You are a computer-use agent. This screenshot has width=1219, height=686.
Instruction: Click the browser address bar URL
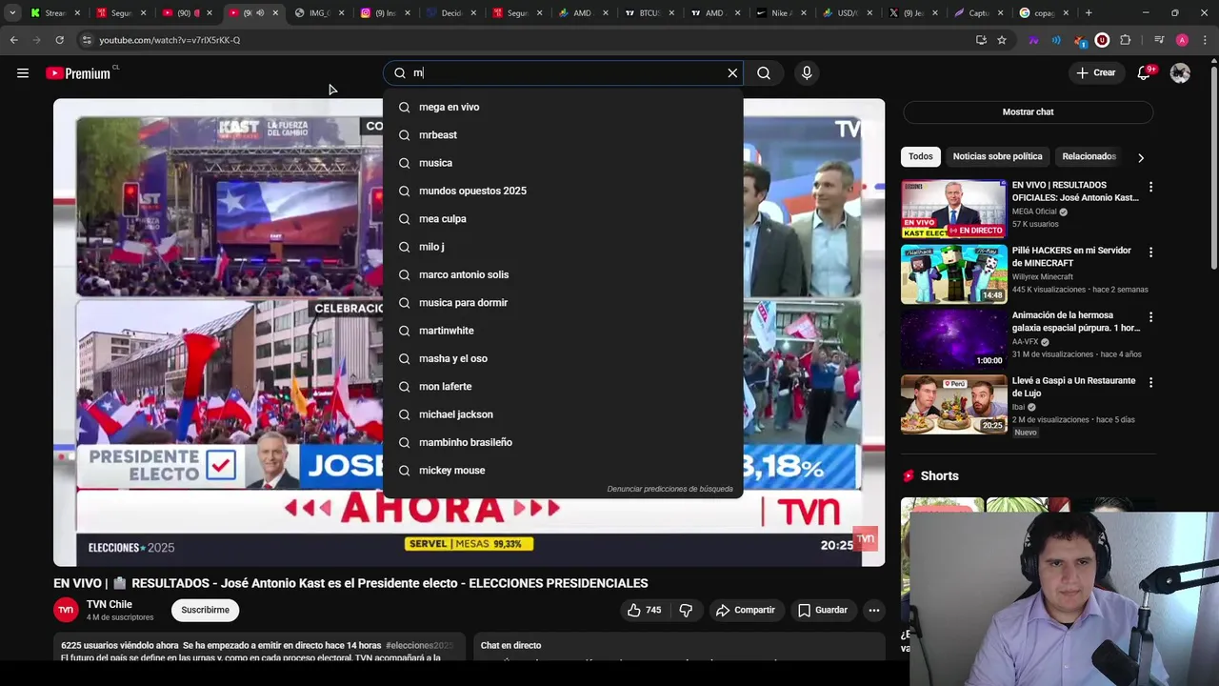[x=170, y=40]
